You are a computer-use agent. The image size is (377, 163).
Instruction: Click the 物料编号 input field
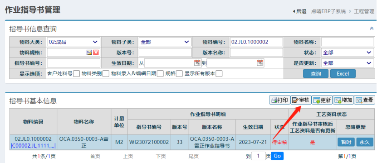tap(256, 42)
